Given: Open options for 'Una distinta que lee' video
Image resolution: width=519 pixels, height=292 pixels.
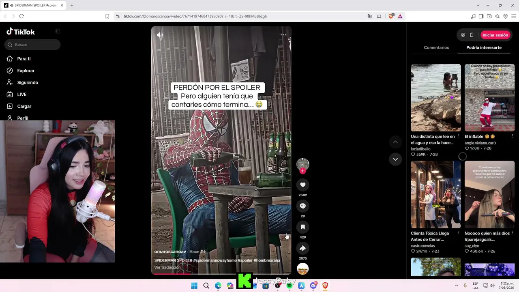Looking at the screenshot, I should coord(459,136).
